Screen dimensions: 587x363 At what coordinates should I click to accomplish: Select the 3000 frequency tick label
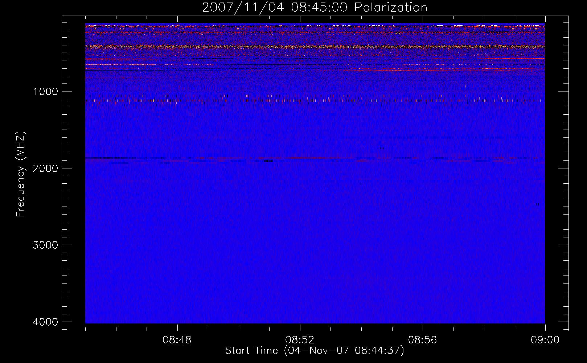click(x=45, y=245)
